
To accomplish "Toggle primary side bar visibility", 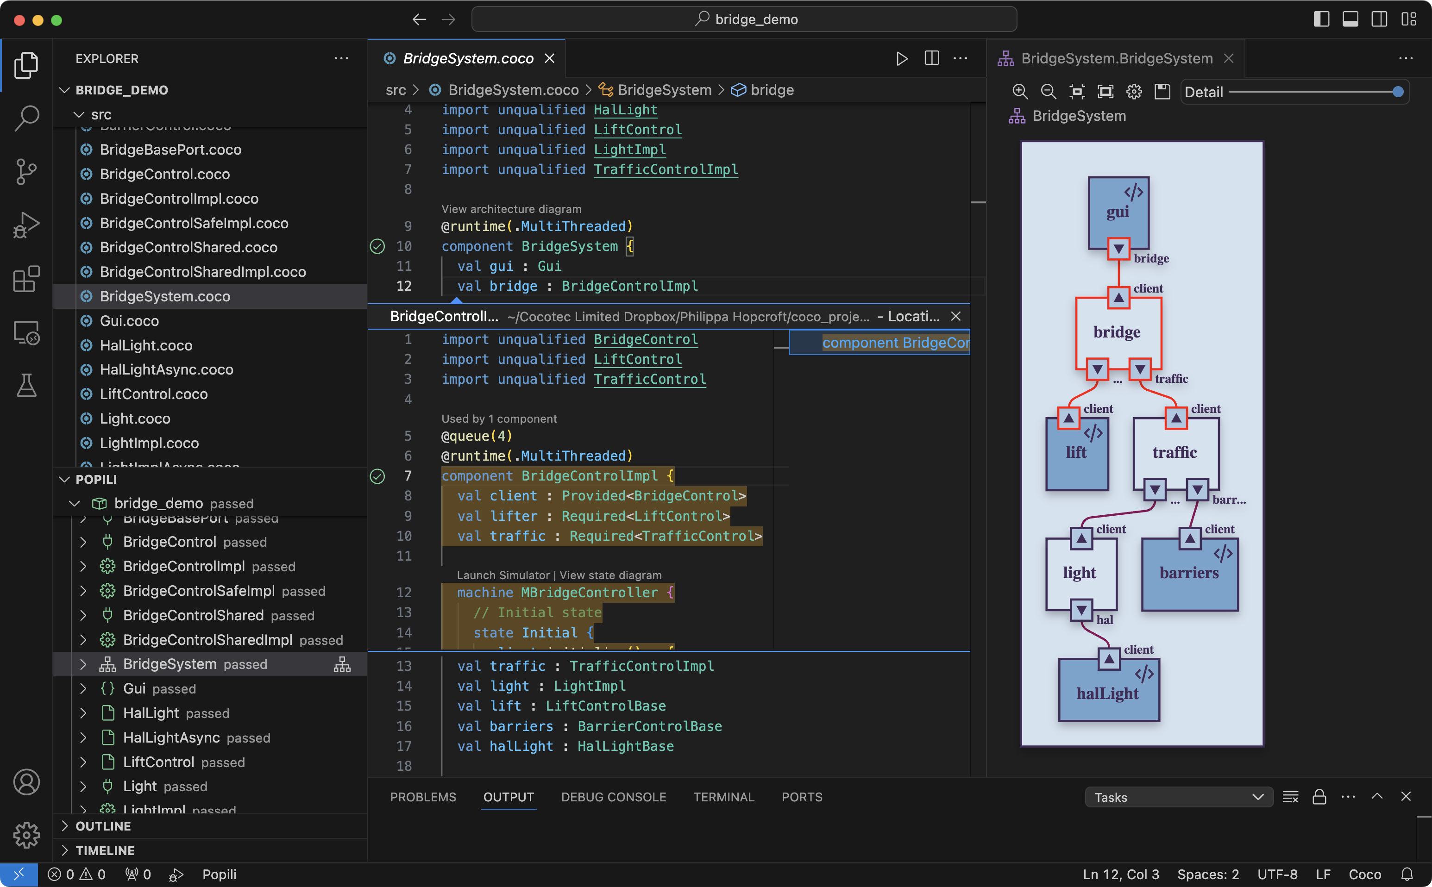I will tap(1321, 19).
